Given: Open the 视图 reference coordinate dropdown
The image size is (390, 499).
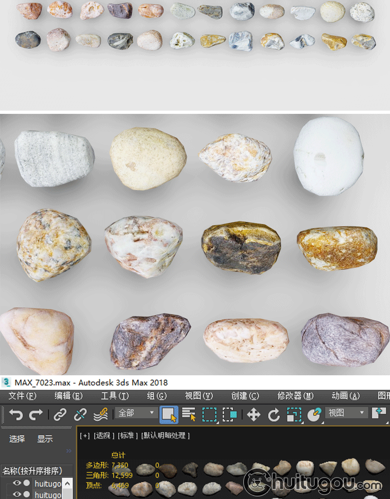Looking at the screenshot, I should click(x=347, y=413).
